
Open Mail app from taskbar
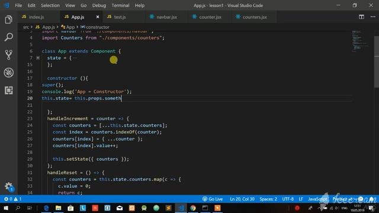click(x=120, y=208)
